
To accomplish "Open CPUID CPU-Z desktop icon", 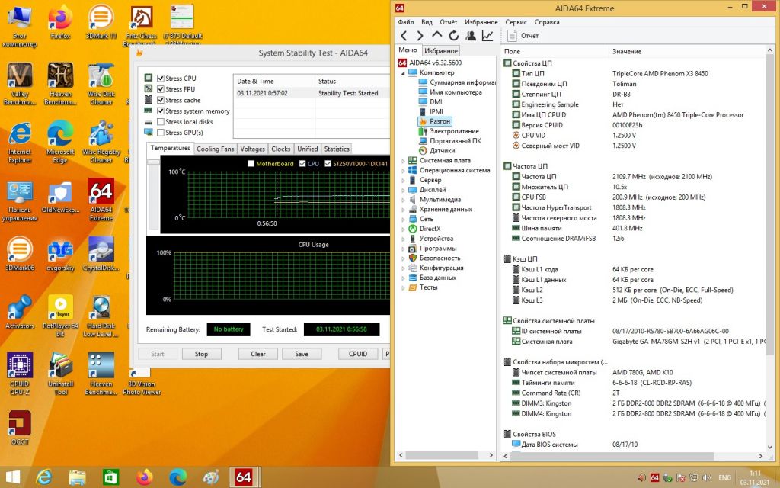I will pyautogui.click(x=20, y=374).
